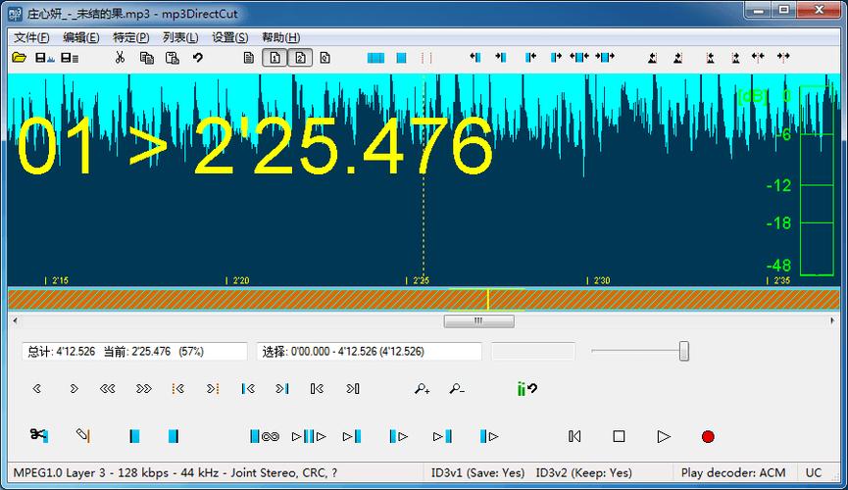
Task: Click the save split disk-with-list icon
Action: pyautogui.click(x=70, y=57)
